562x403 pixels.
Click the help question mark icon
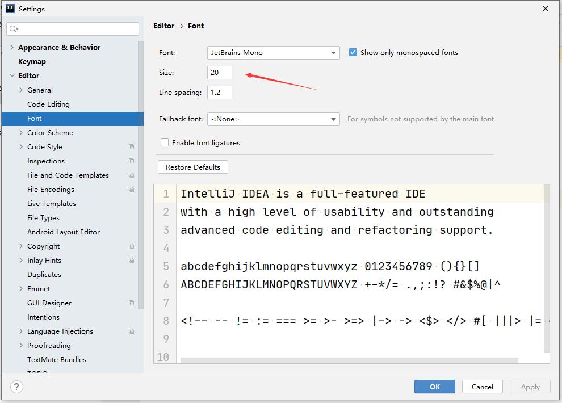point(16,387)
